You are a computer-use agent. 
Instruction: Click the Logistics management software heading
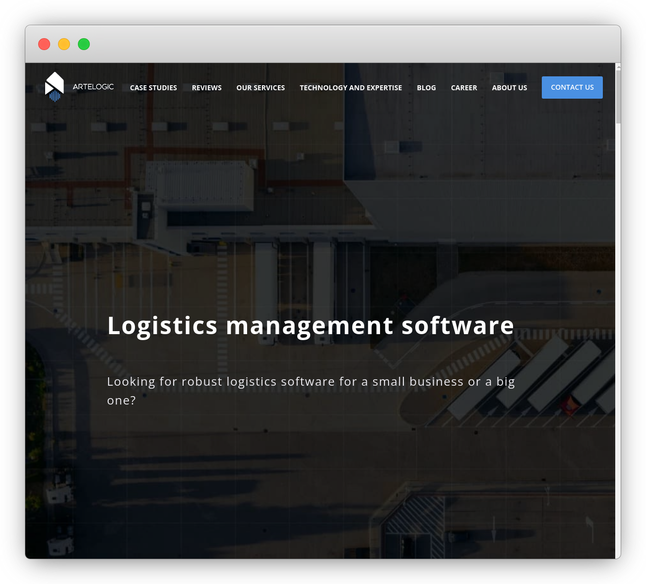[x=311, y=326]
